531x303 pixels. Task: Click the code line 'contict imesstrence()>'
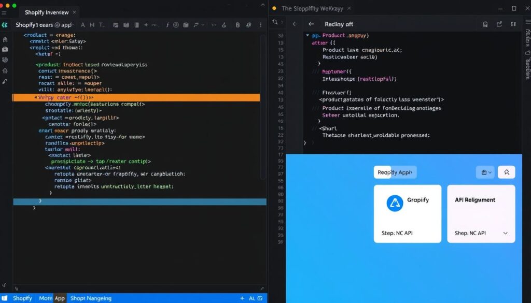point(68,70)
